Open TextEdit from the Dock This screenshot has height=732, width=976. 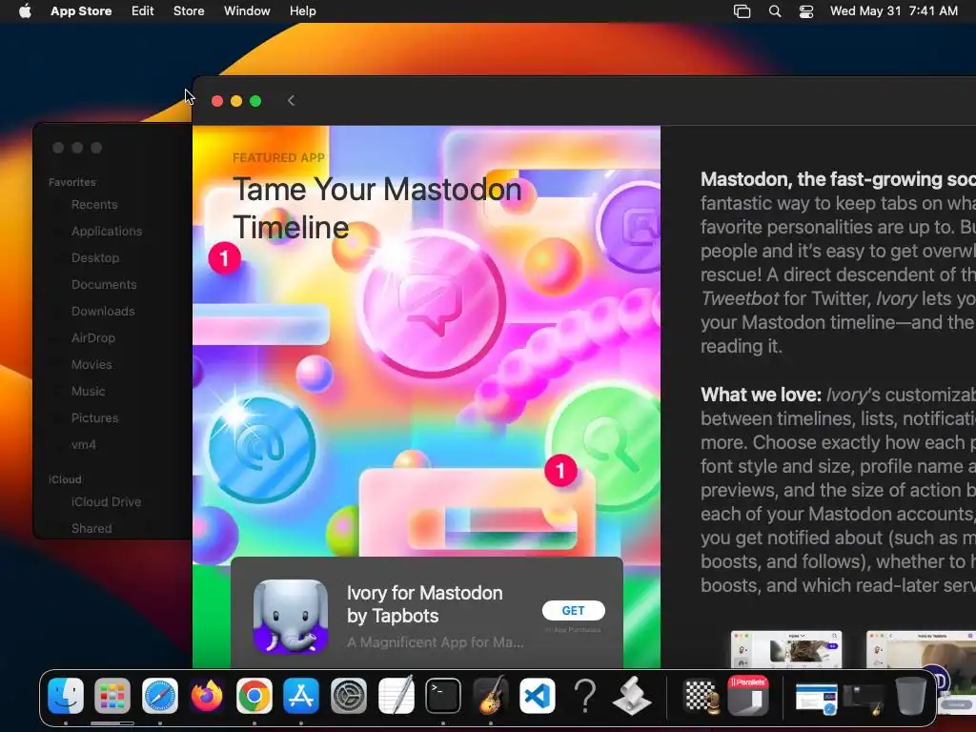click(x=396, y=695)
